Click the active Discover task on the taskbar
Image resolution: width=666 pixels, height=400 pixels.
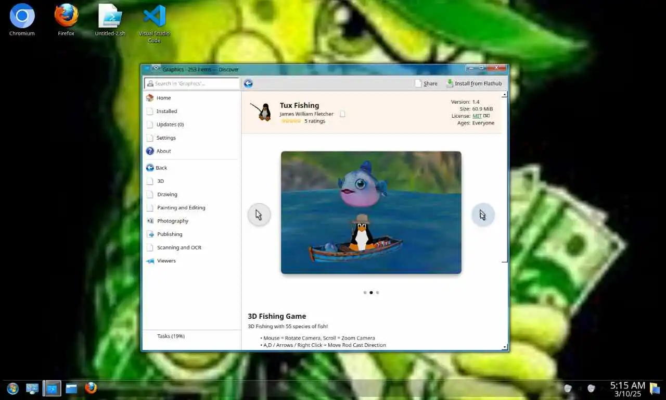point(52,389)
